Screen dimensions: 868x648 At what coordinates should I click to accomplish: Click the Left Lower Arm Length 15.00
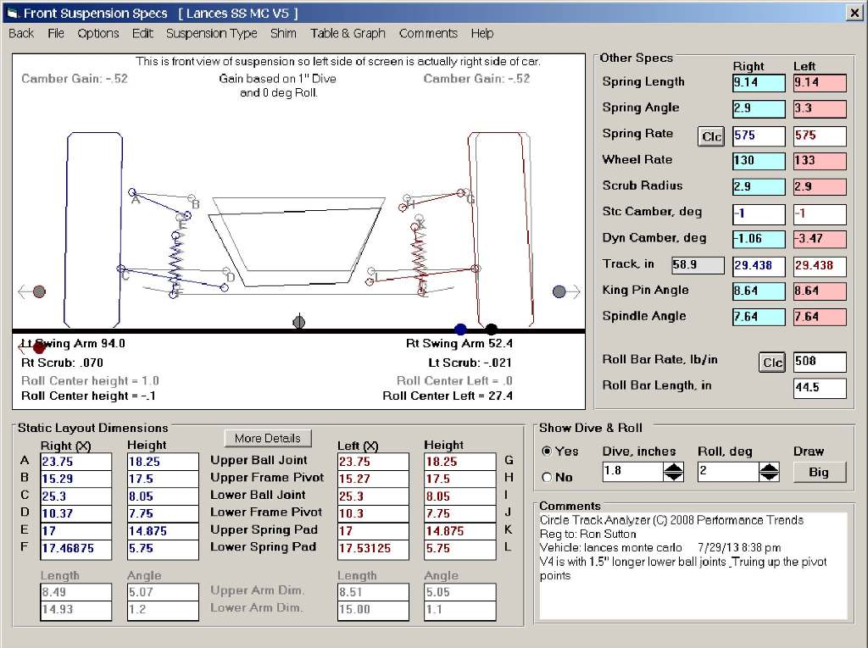(x=373, y=610)
